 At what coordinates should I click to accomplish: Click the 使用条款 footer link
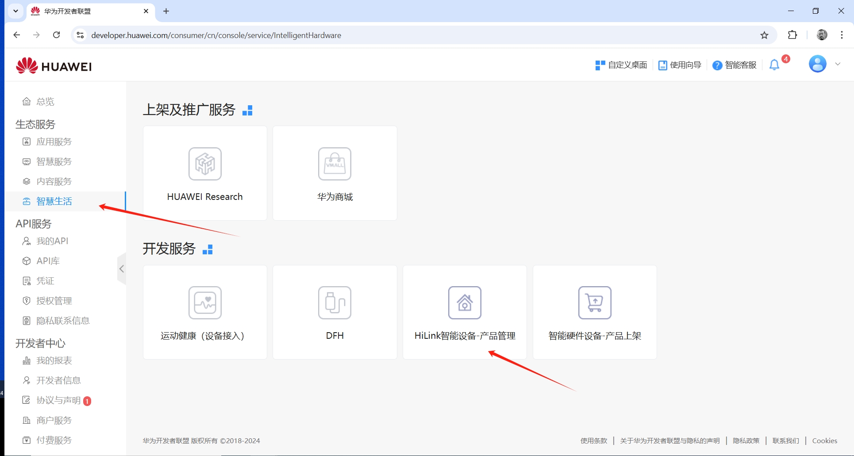pyautogui.click(x=594, y=441)
